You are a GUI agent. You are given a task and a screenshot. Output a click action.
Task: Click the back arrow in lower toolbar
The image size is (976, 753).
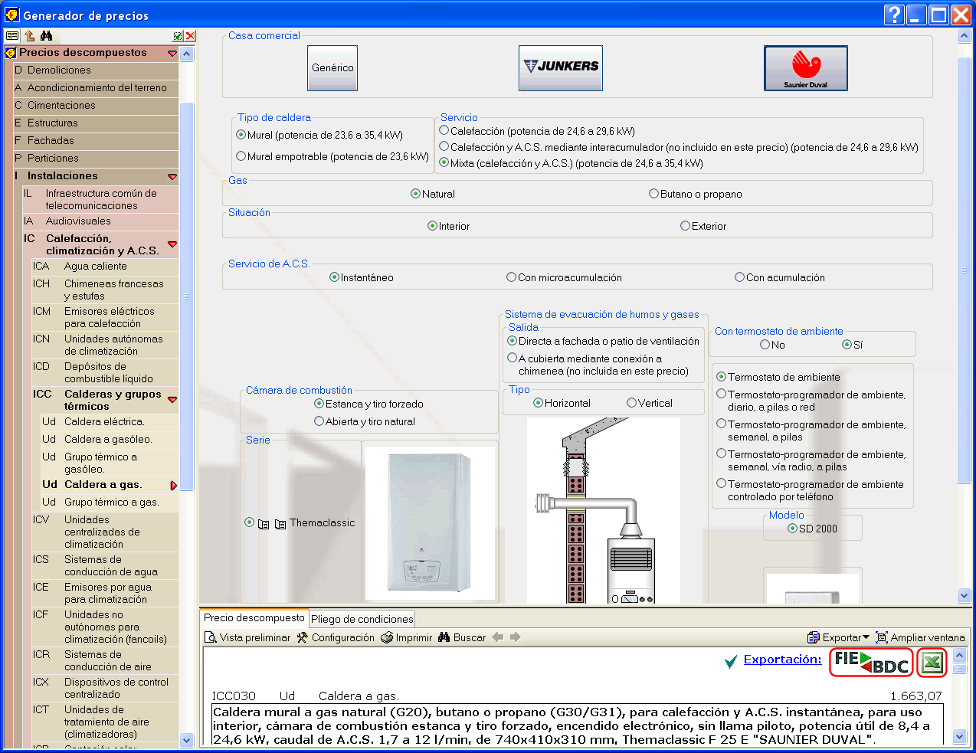point(498,637)
